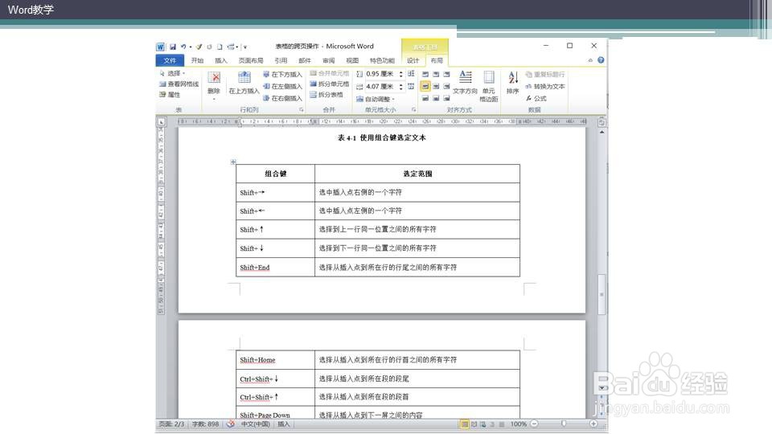Click the word count 字数: 898
The image size is (772, 434).
205,424
